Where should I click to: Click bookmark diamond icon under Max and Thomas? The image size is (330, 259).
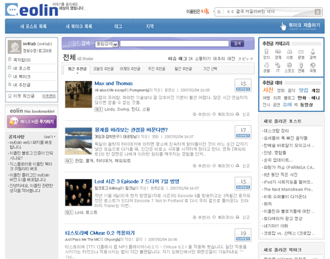[x=214, y=114]
